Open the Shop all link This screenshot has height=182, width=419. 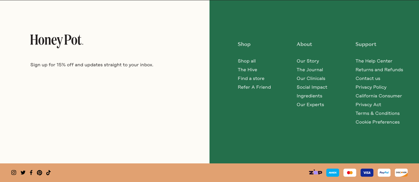[x=247, y=61]
